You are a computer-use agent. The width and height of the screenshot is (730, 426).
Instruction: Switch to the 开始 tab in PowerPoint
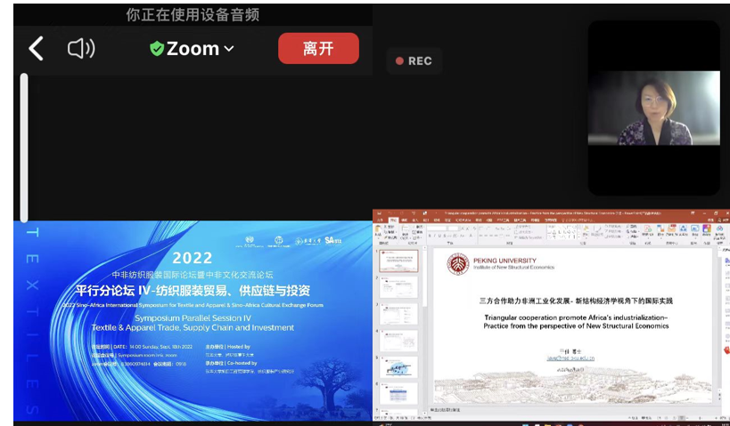[x=392, y=220]
